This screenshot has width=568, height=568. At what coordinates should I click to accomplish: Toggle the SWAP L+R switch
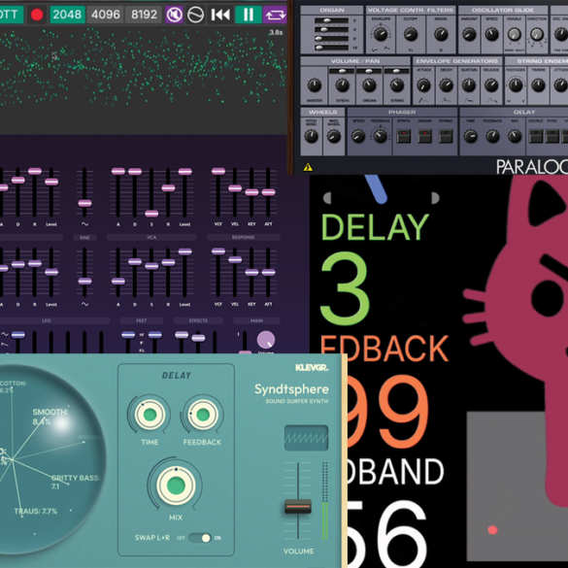click(x=200, y=538)
